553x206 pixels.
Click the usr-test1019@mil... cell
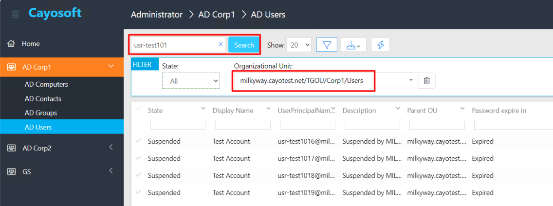coord(306,192)
